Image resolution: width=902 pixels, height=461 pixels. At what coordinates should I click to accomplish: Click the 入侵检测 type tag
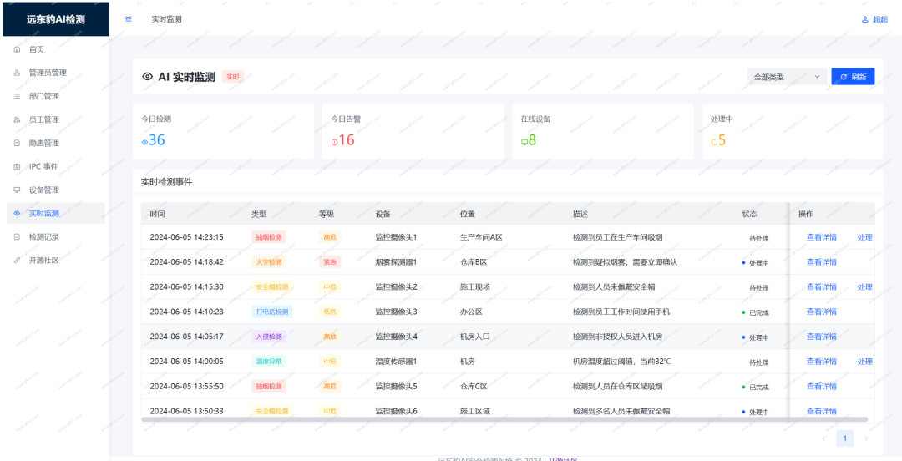pyautogui.click(x=269, y=336)
